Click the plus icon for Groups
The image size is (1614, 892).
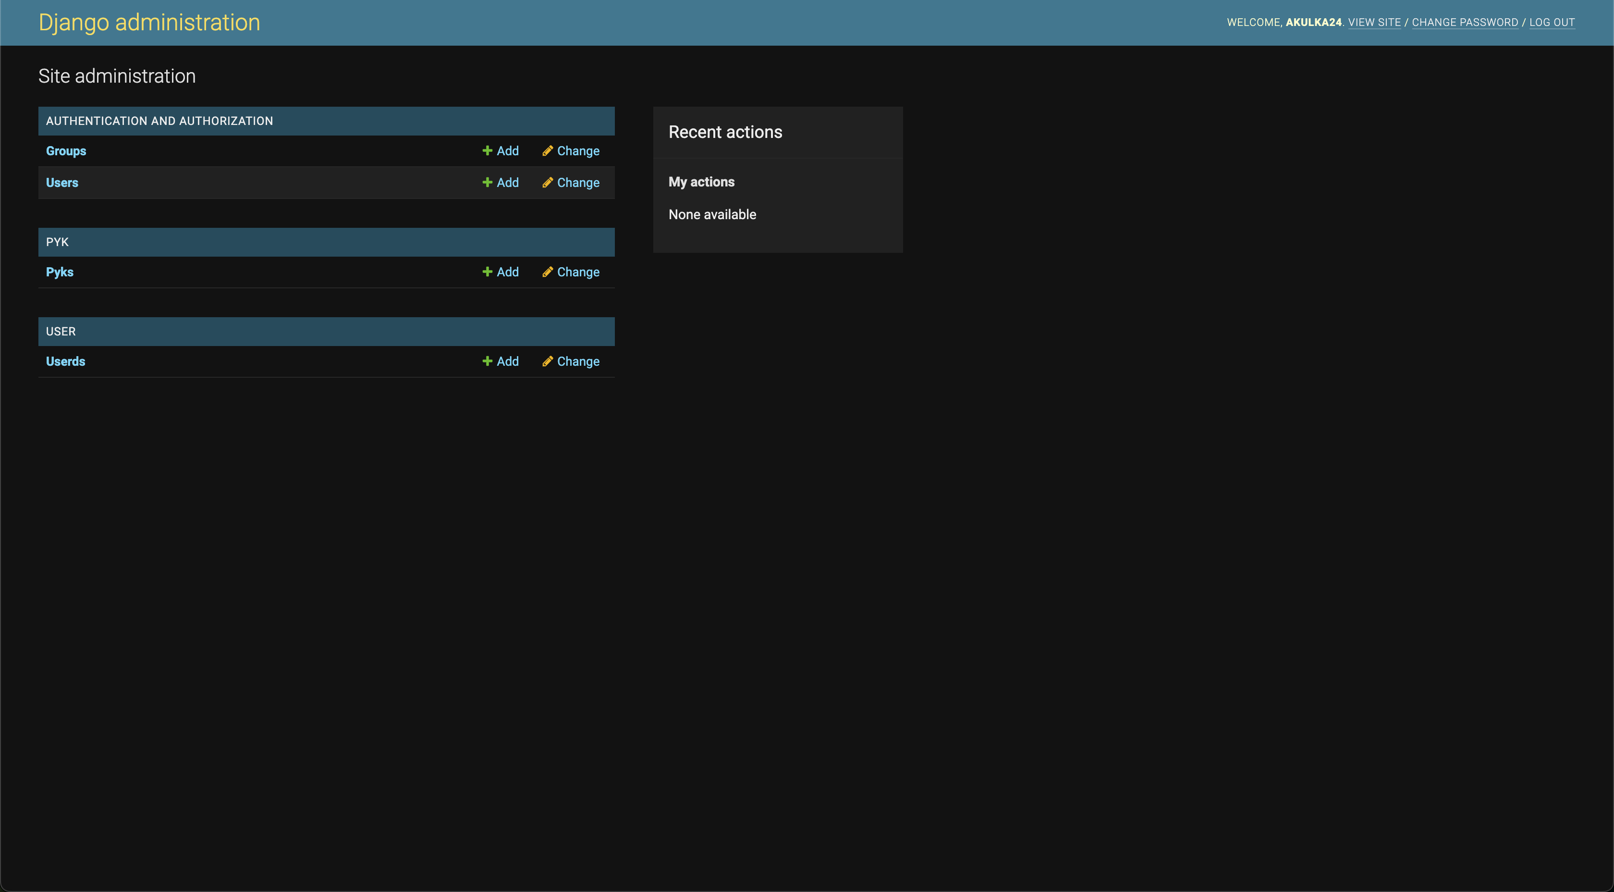487,150
